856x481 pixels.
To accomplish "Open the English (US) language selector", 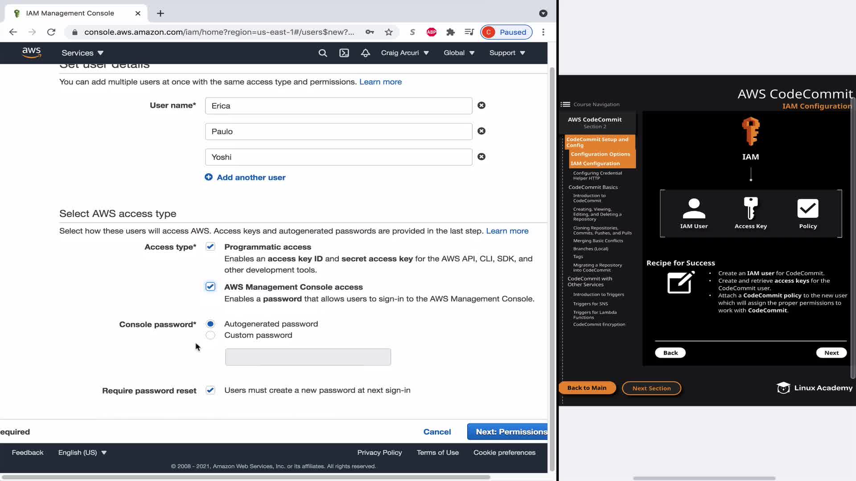I will point(82,452).
